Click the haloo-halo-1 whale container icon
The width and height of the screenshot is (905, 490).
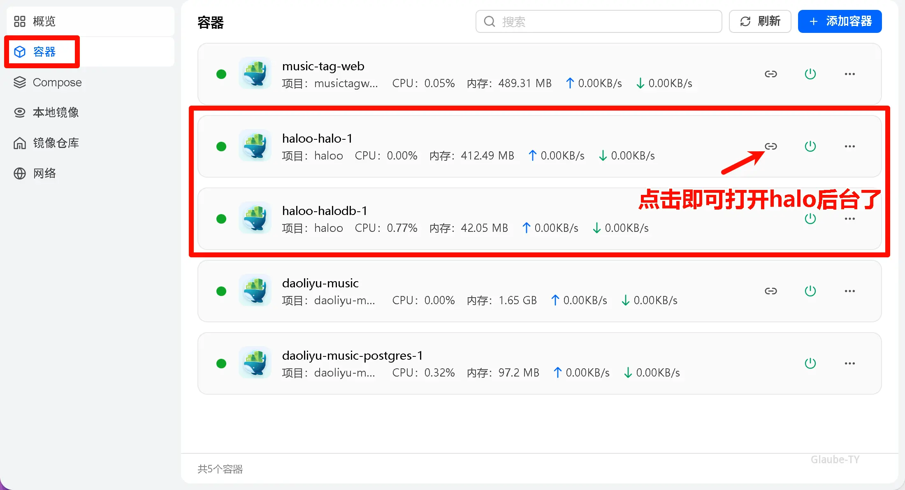[x=255, y=146]
